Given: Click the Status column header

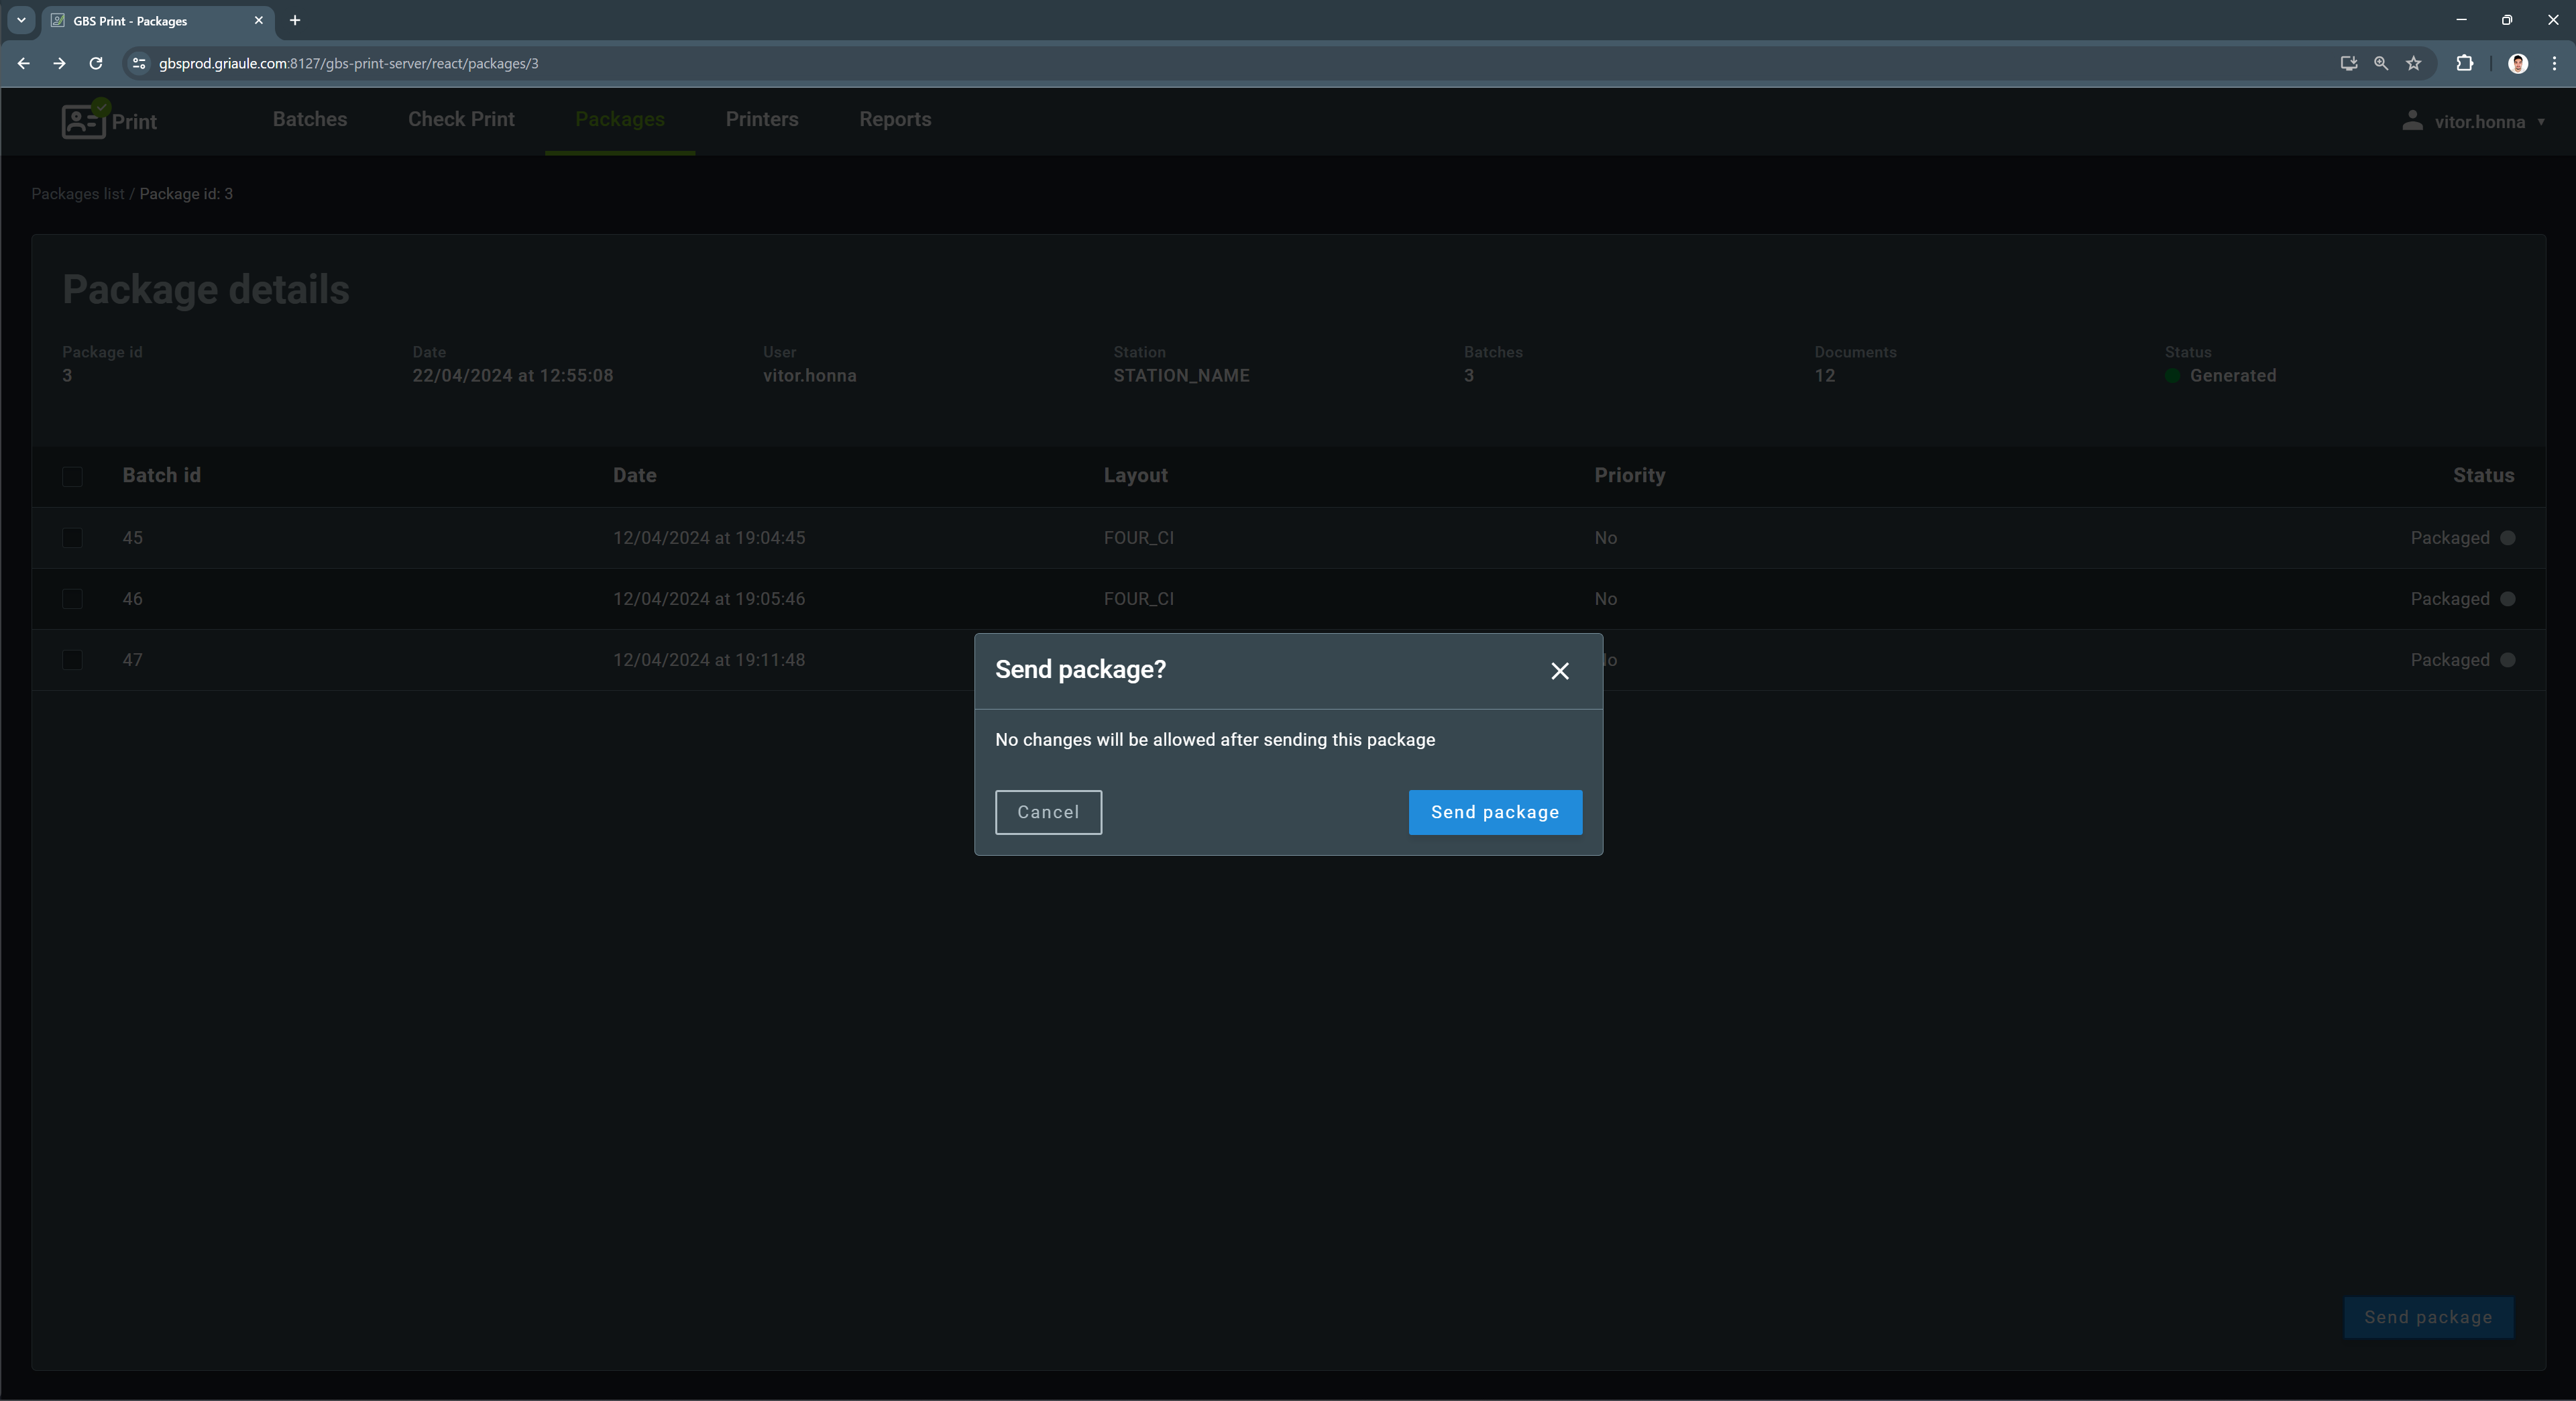Looking at the screenshot, I should coord(2483,476).
